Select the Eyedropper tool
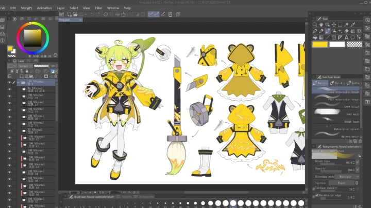 click(353, 25)
